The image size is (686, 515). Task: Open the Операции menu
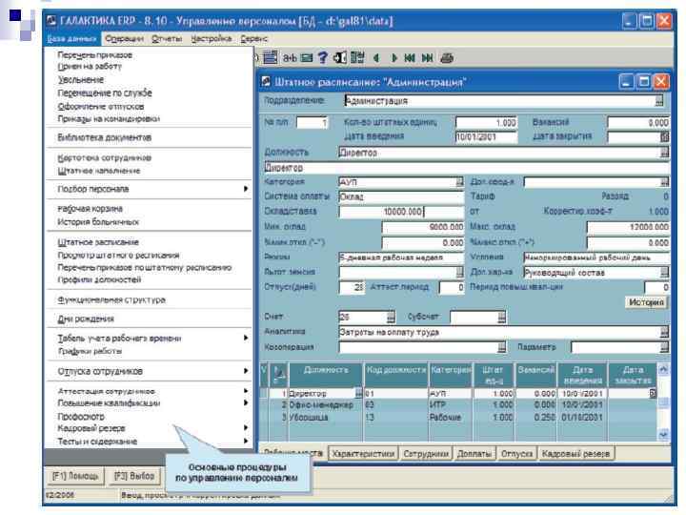(x=124, y=38)
